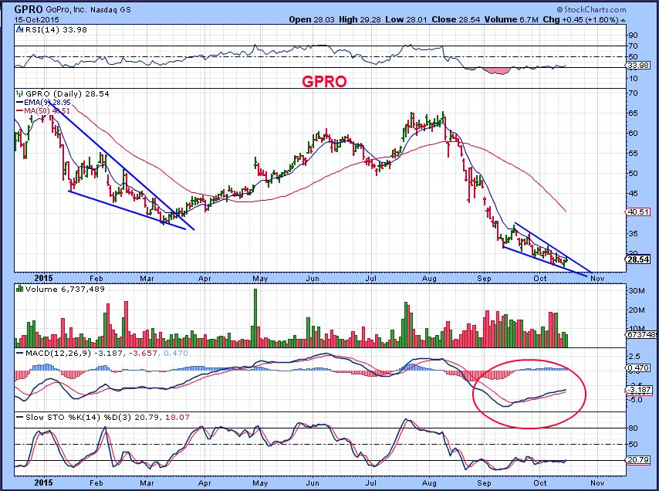This screenshot has width=659, height=491.
Task: Click the candlestick icon before GPRO (Daily)
Action: [20, 93]
